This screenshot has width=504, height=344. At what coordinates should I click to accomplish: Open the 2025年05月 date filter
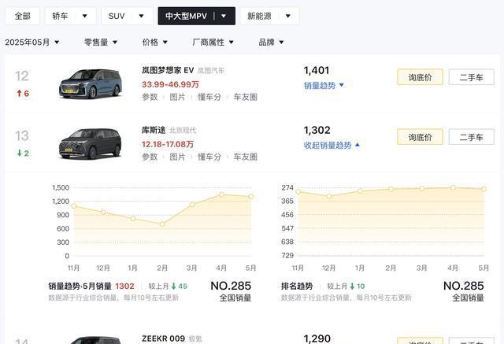32,42
